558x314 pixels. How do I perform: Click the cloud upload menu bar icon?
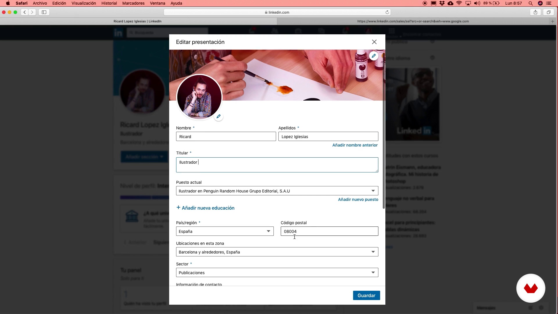tap(450, 3)
